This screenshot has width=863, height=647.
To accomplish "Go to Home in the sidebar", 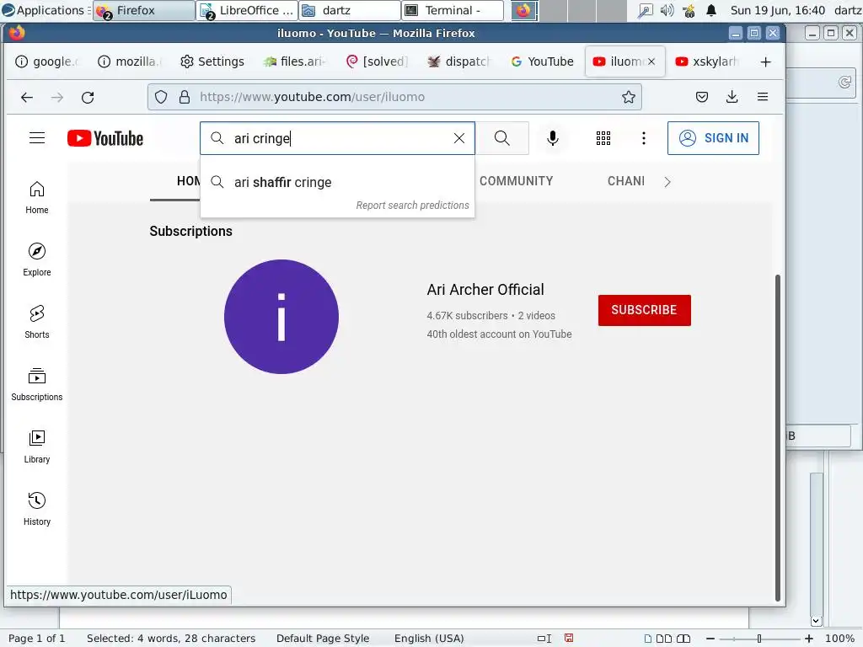I will click(x=37, y=197).
